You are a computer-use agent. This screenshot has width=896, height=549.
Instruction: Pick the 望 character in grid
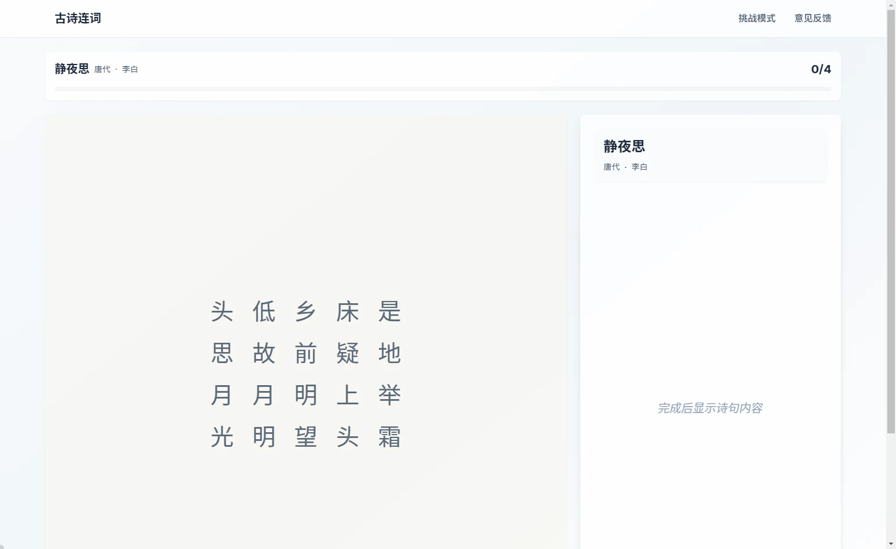pyautogui.click(x=306, y=437)
